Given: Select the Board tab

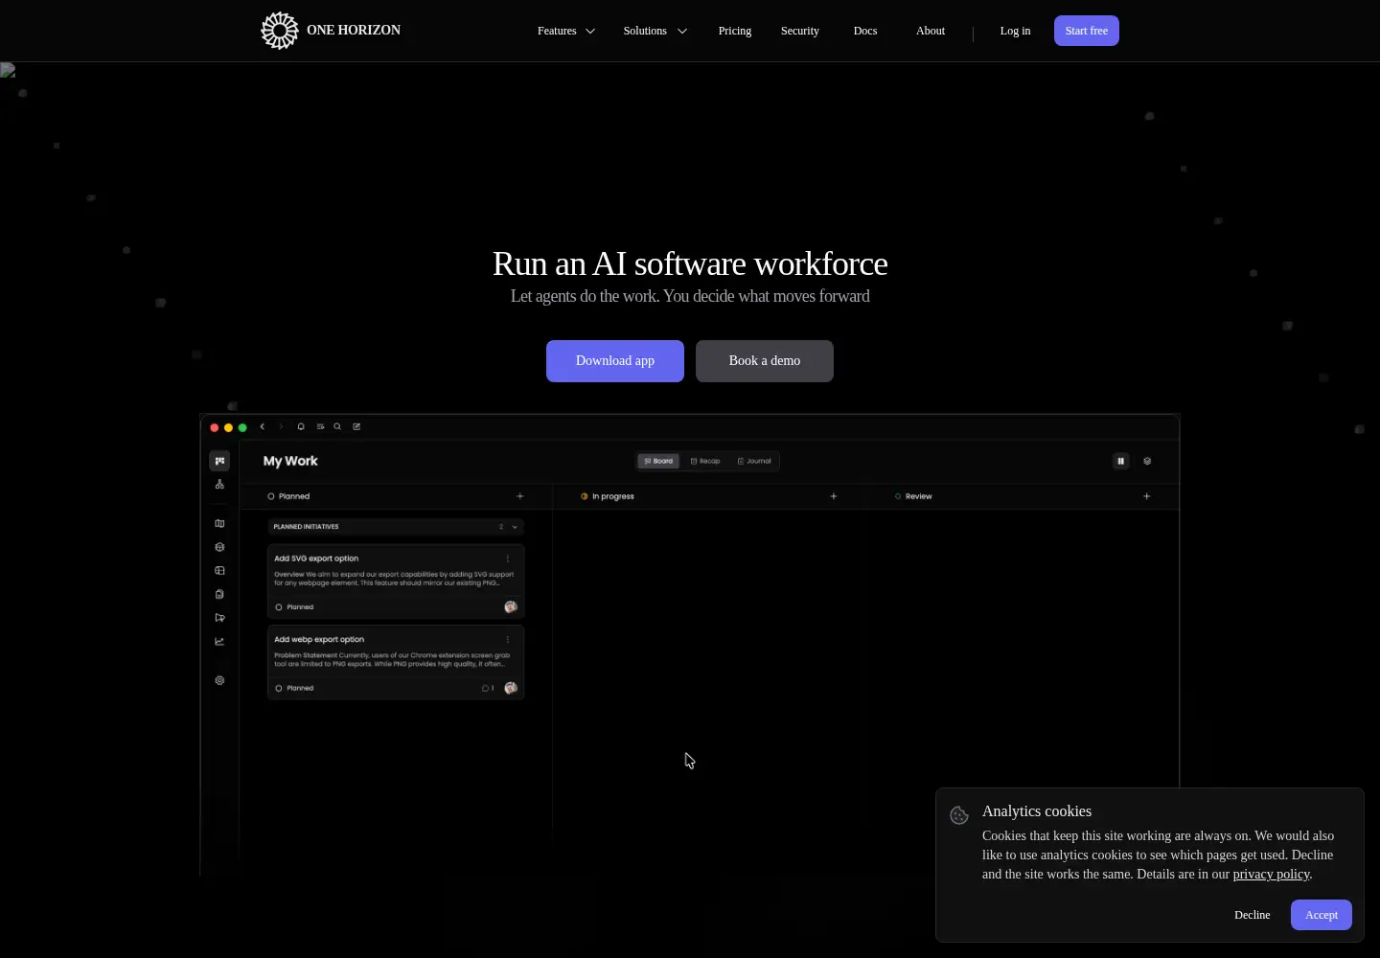Looking at the screenshot, I should [658, 461].
